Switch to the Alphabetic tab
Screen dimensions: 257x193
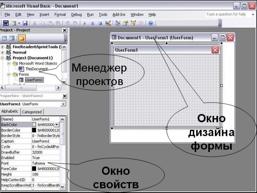click(x=10, y=111)
